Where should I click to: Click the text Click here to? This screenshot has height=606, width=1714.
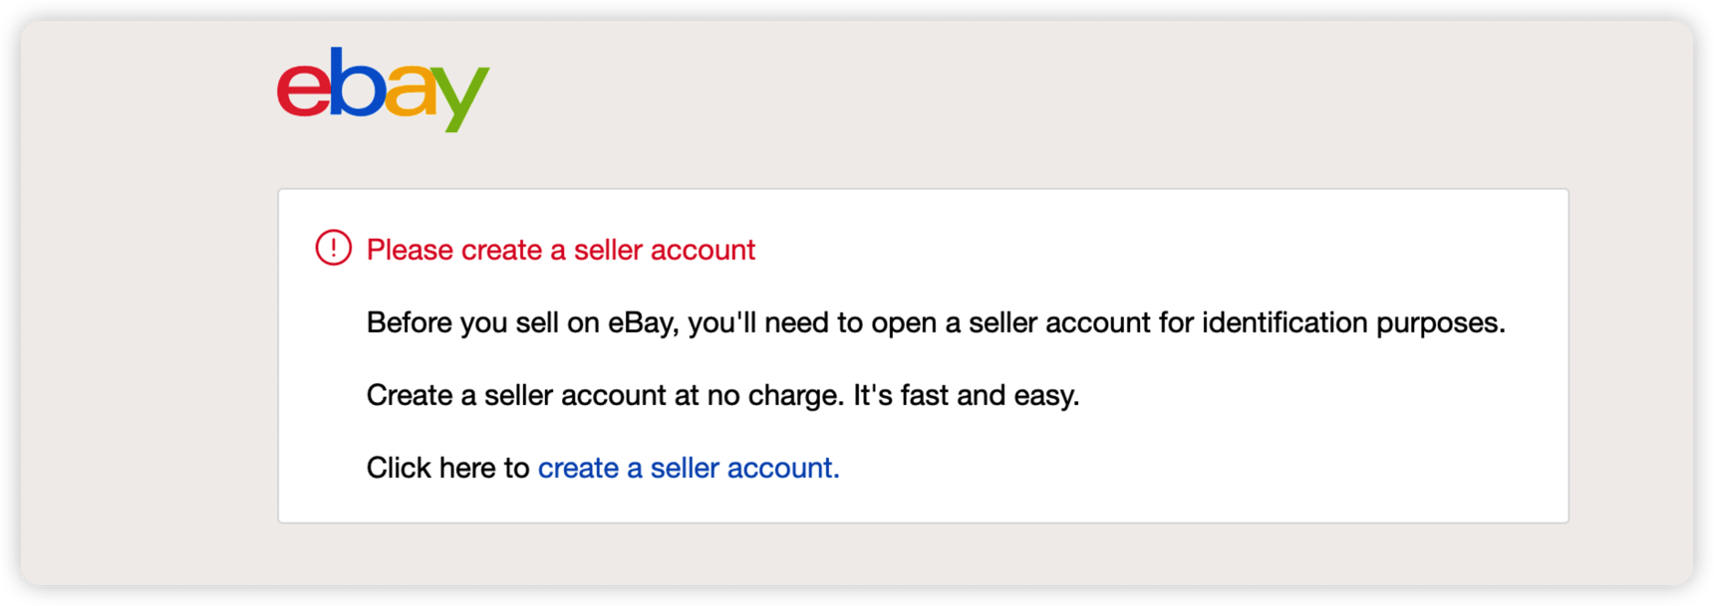[x=447, y=467]
